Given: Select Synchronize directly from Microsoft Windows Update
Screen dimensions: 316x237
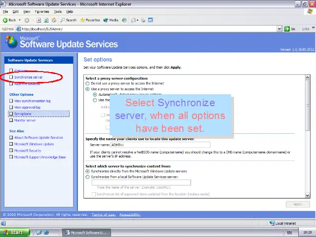Looking at the screenshot, I should [87, 171].
